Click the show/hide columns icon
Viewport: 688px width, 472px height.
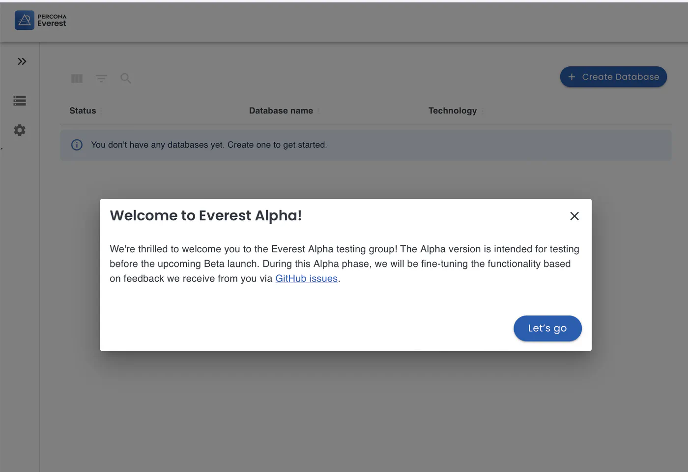pyautogui.click(x=77, y=79)
